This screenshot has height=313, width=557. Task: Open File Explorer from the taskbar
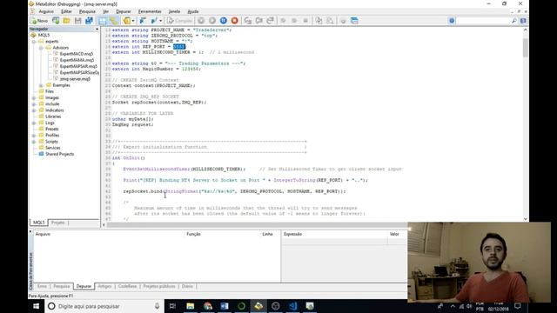coord(191,306)
